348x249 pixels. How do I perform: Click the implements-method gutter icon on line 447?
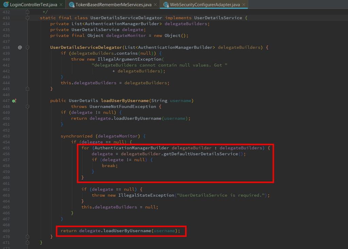point(14,101)
